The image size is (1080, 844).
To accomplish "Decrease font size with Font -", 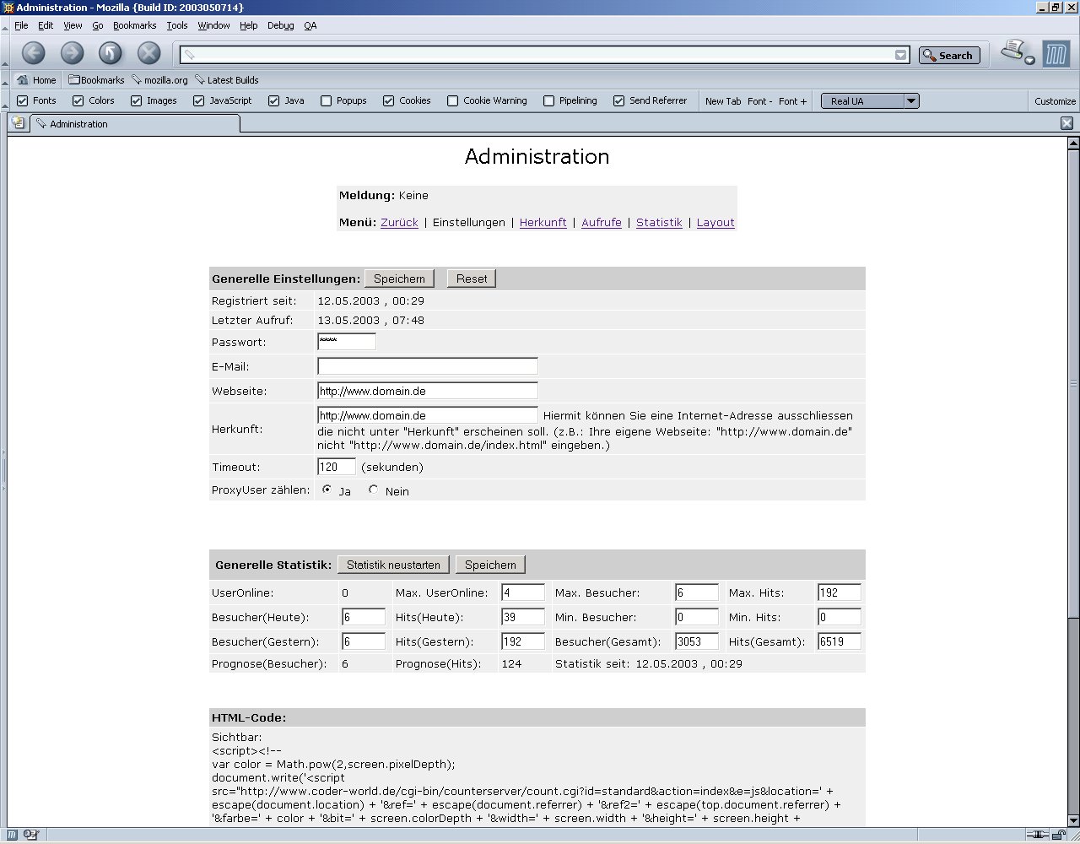I will (759, 101).
